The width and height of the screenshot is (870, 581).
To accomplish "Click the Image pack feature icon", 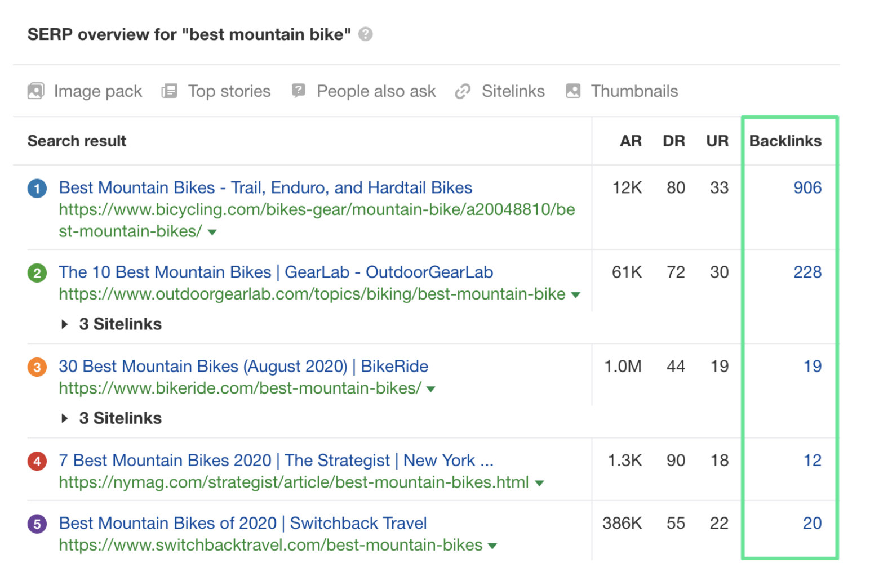I will pyautogui.click(x=35, y=91).
